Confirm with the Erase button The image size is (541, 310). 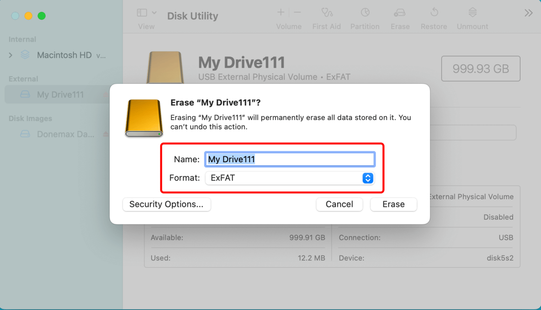click(393, 204)
